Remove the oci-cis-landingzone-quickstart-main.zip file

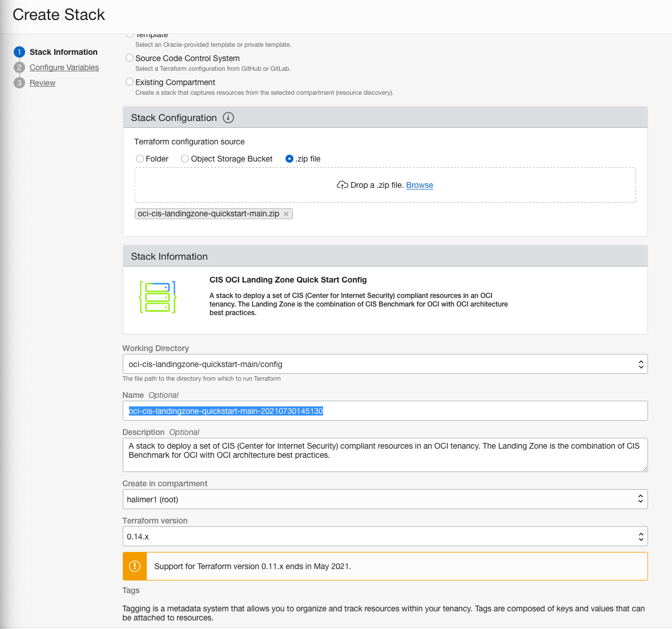point(285,213)
